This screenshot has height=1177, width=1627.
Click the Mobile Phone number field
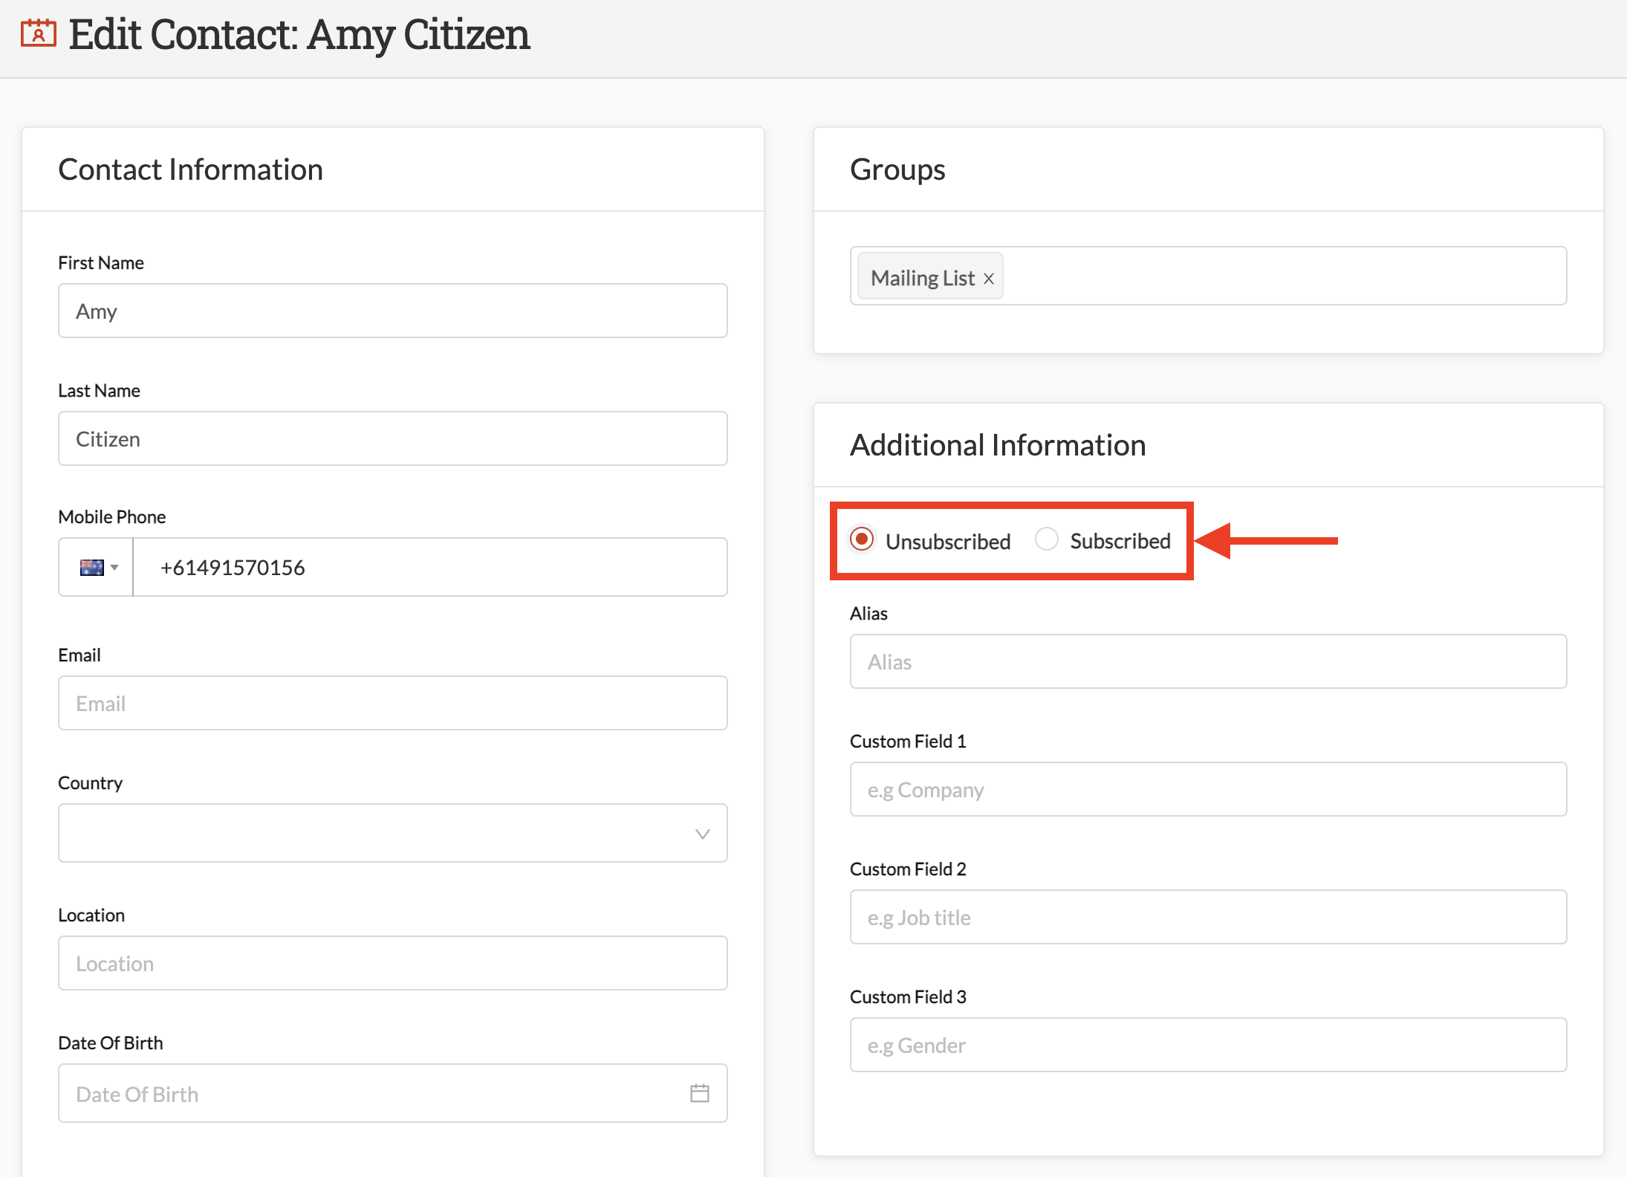coord(430,568)
